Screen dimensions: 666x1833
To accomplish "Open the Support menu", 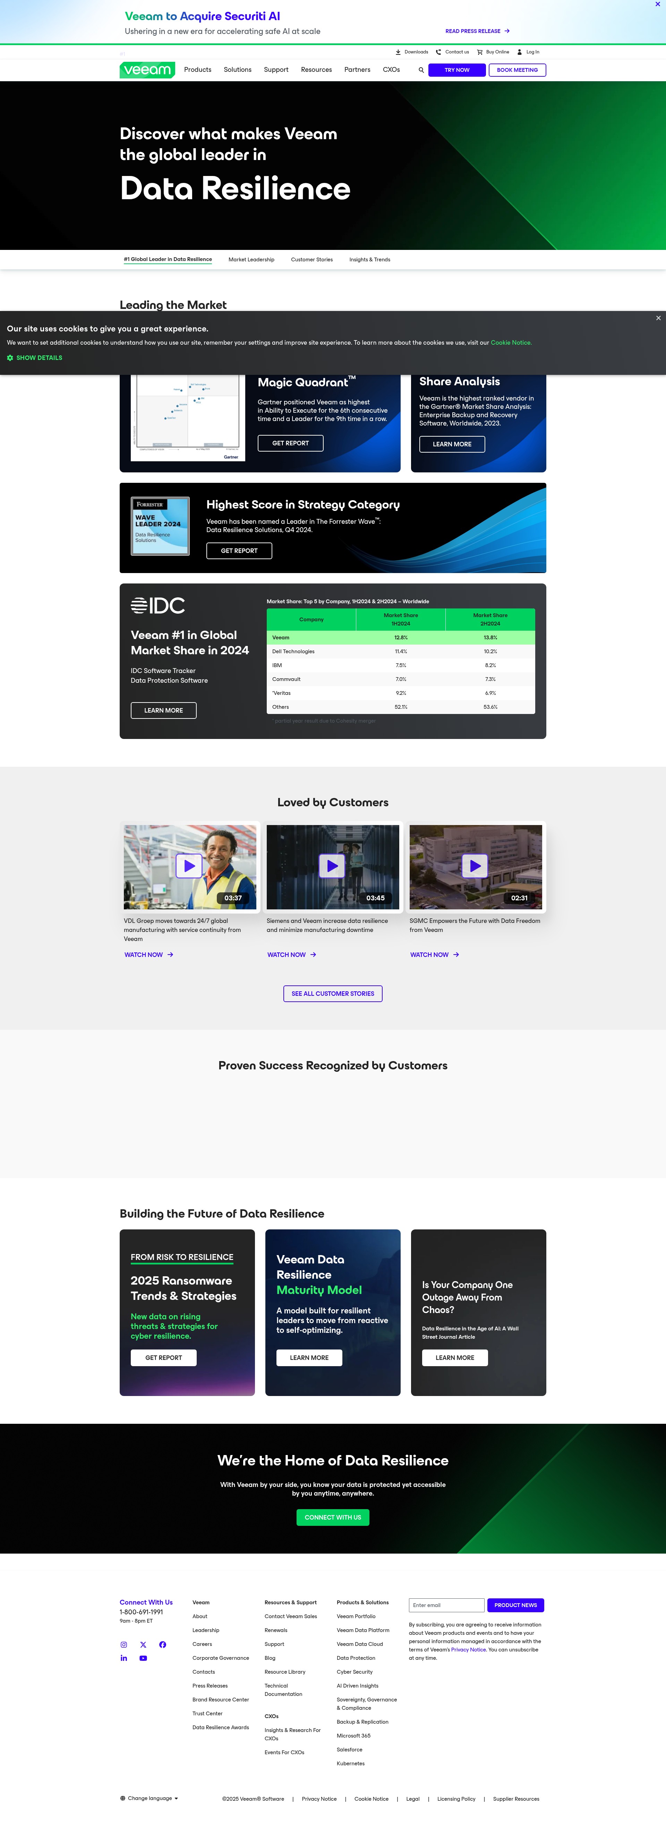I will point(276,70).
